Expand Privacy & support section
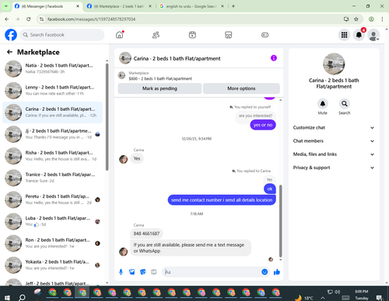The height and width of the screenshot is (301, 389). coord(334,168)
